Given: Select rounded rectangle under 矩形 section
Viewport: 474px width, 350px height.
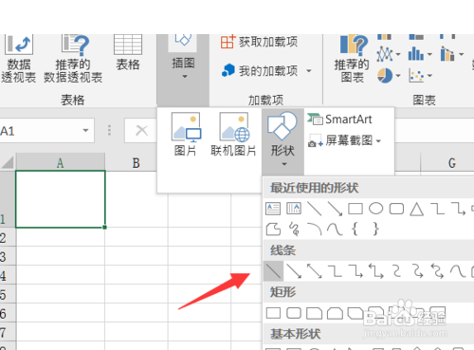Looking at the screenshot, I should [294, 313].
